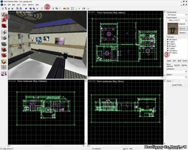Toggle the 90 objects VisGroup checkbox
This screenshot has height=150, width=188.
(x=168, y=46)
